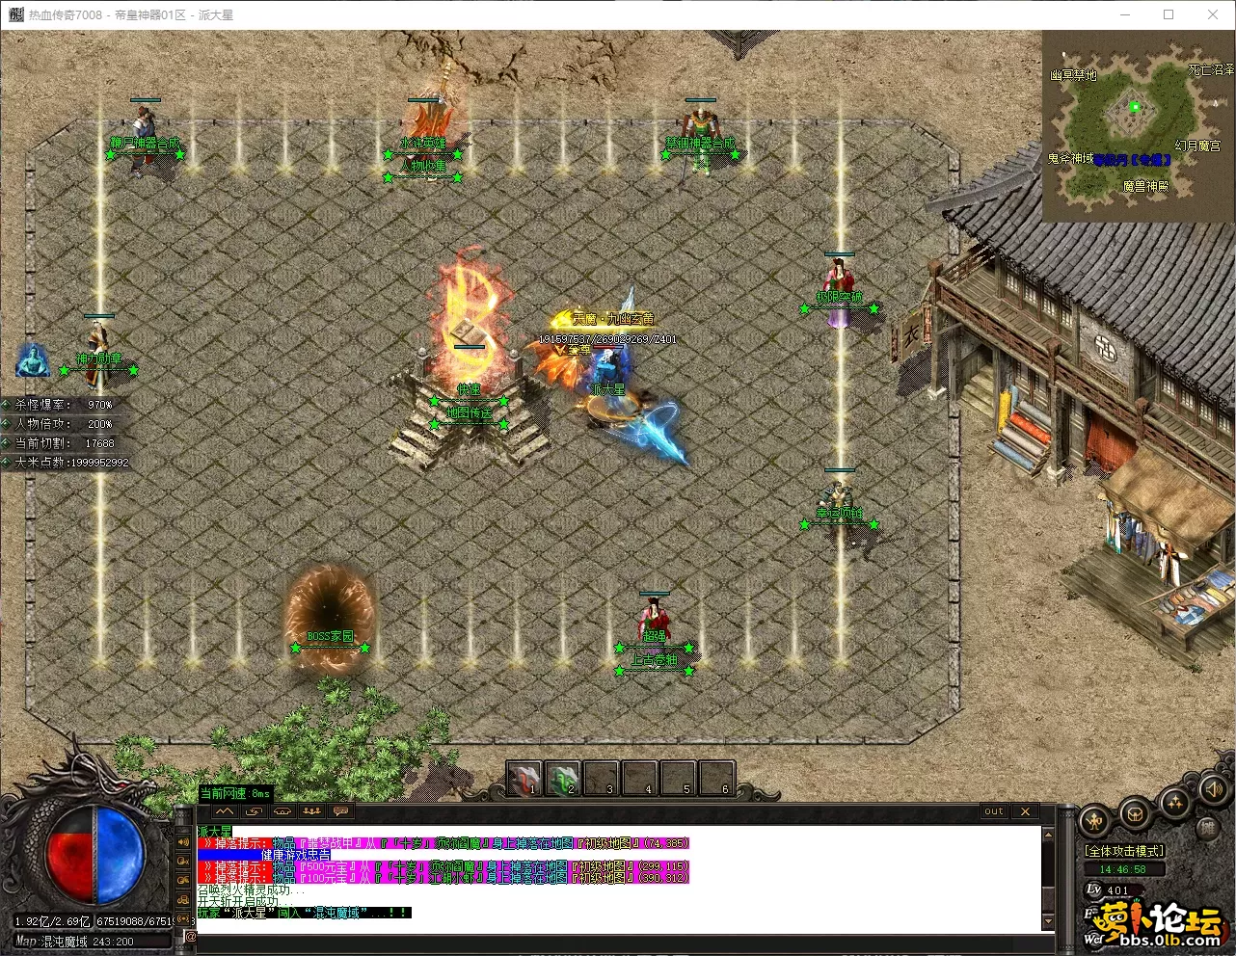
Task: Minimize the game window
Action: (1125, 14)
